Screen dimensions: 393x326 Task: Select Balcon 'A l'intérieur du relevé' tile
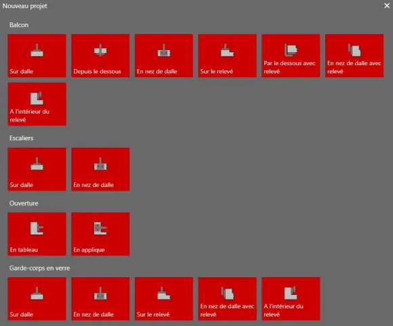point(37,104)
